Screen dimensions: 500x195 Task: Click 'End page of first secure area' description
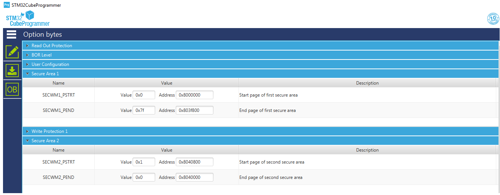[x=267, y=110]
